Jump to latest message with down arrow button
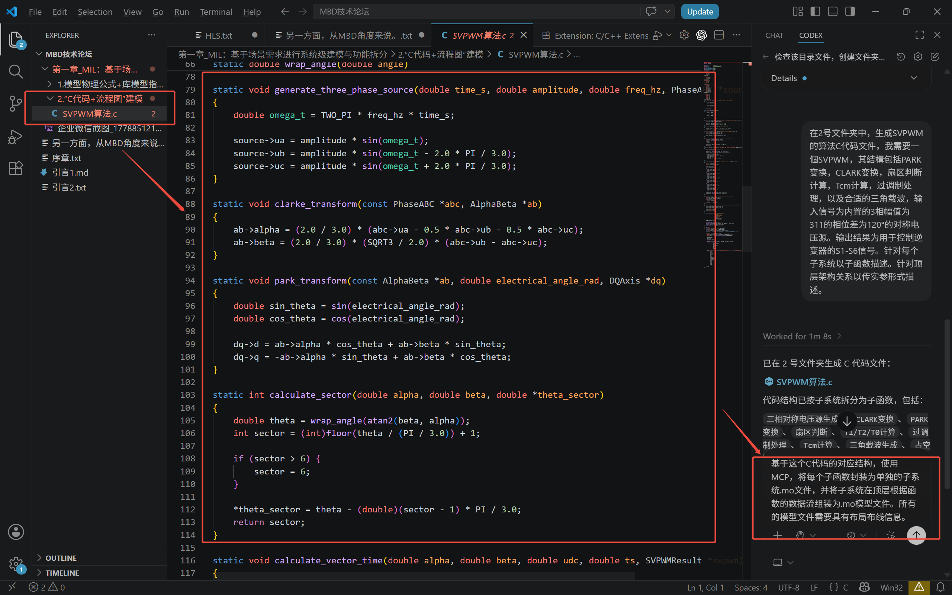This screenshot has height=595, width=952. pyautogui.click(x=847, y=422)
